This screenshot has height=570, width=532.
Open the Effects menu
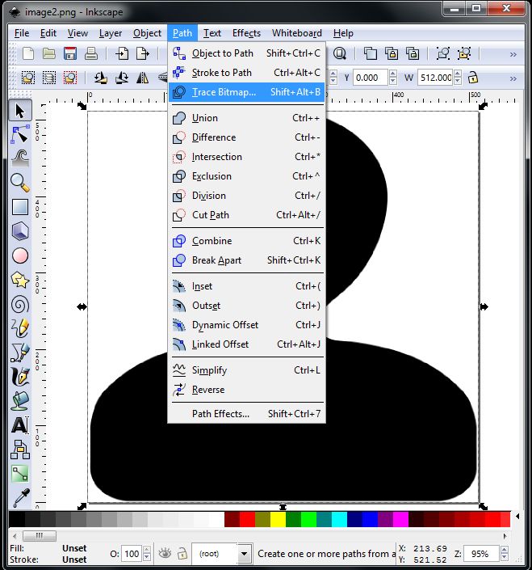point(246,33)
